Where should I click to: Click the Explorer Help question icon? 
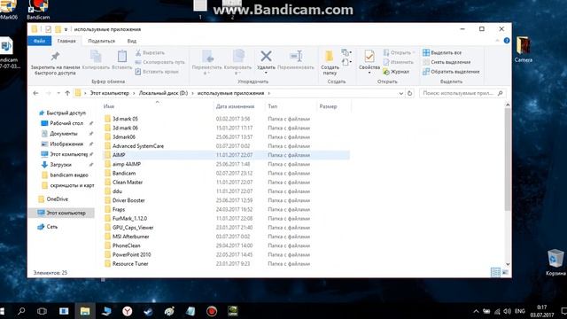coord(507,41)
